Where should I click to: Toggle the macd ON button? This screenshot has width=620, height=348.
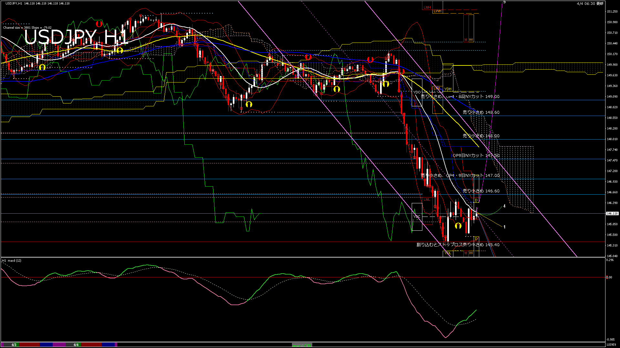302,345
